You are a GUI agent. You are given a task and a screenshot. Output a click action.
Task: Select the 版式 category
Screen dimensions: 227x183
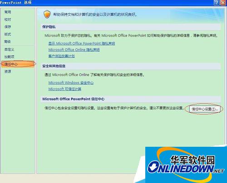8,34
